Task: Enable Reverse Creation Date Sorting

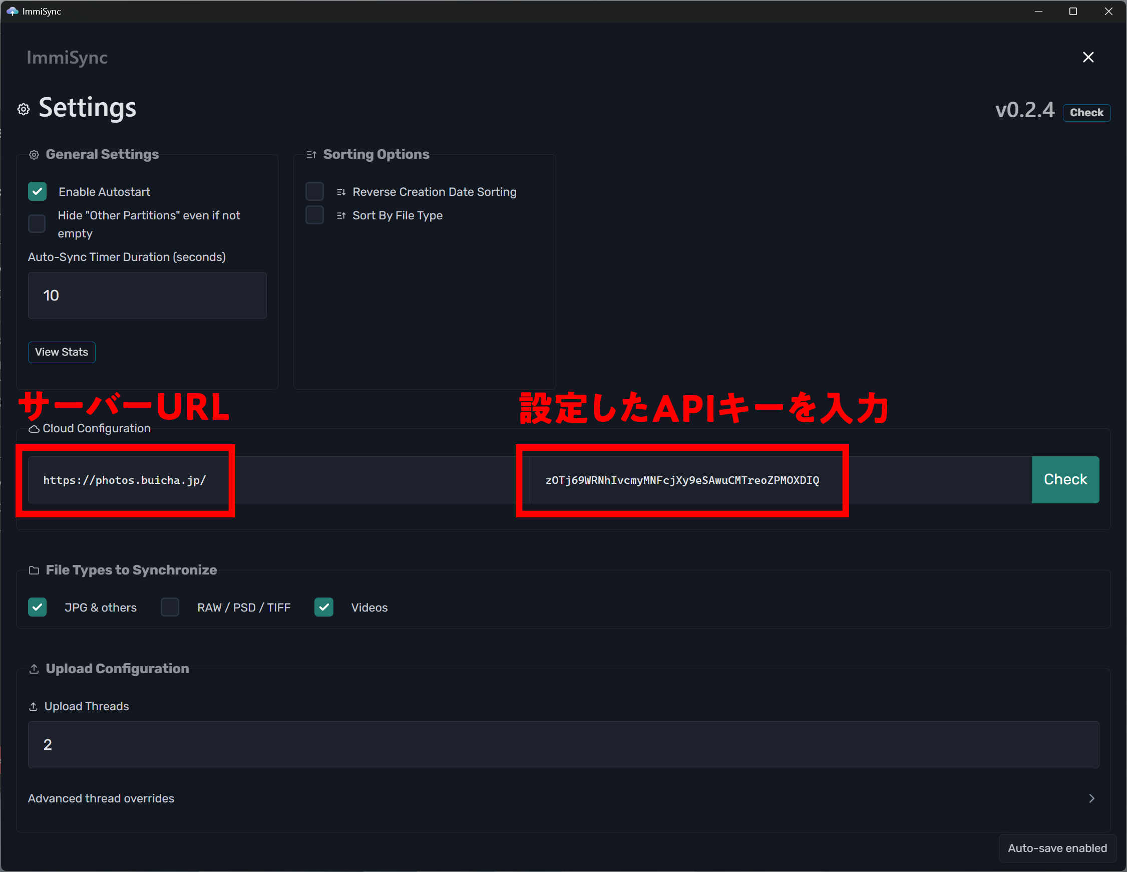Action: 314,191
